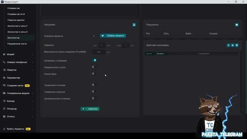Click the right-side vertical scrollbar

[x=246, y=77]
